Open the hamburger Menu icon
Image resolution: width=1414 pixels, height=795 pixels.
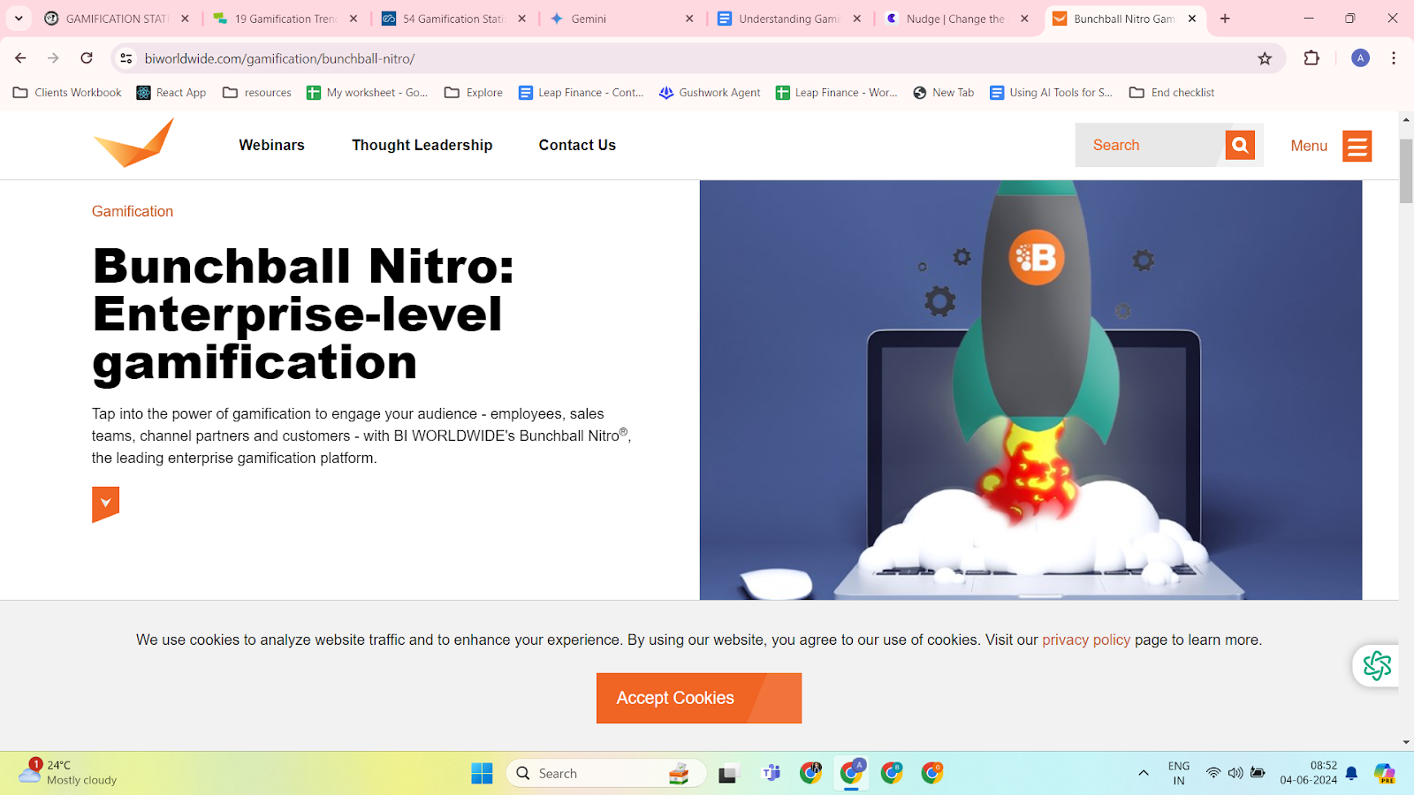tap(1357, 146)
